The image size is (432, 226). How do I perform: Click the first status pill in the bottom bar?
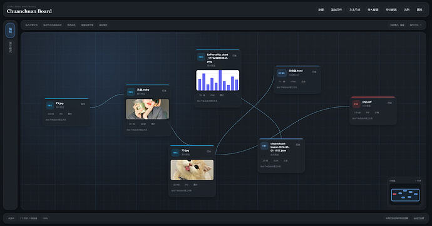tap(11, 218)
